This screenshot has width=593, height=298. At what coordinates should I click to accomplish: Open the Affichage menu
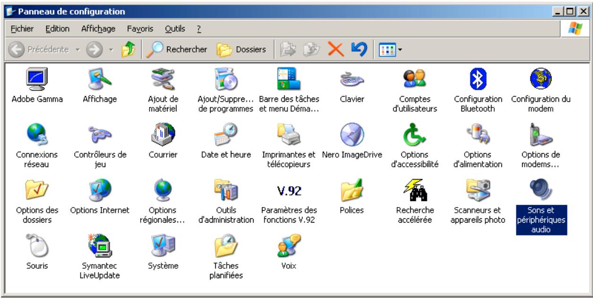(98, 29)
